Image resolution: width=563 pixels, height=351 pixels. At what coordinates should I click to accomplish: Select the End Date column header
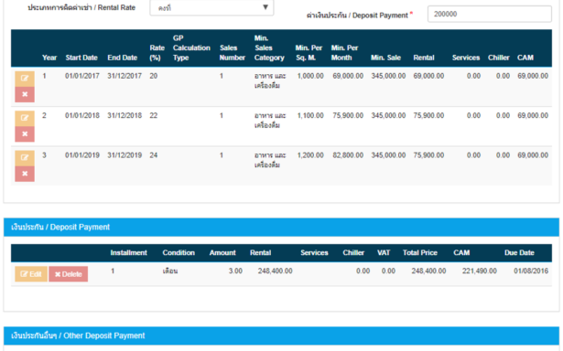123,58
